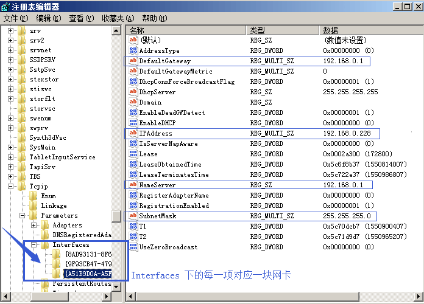Select the Tcpip folder icon
This screenshot has width=424, height=304.
tap(23, 187)
